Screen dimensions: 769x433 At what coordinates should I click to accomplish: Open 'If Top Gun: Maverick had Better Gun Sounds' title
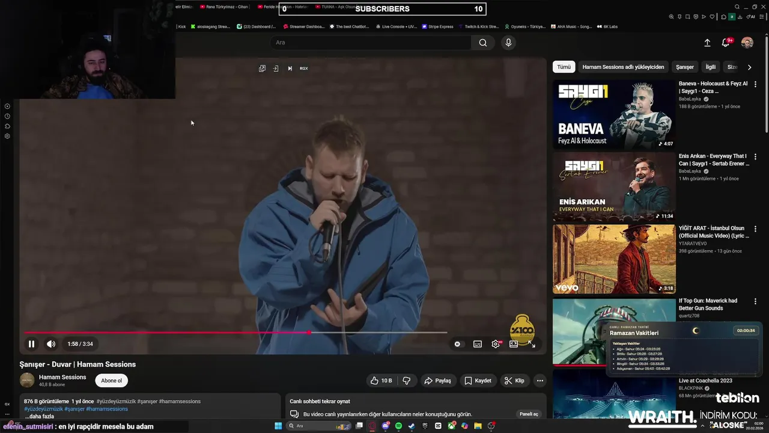tap(708, 304)
